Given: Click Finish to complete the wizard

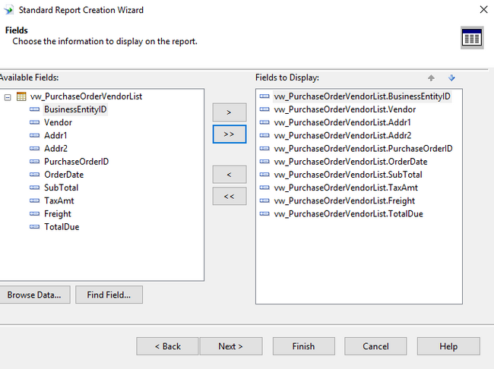Looking at the screenshot, I should pos(304,346).
